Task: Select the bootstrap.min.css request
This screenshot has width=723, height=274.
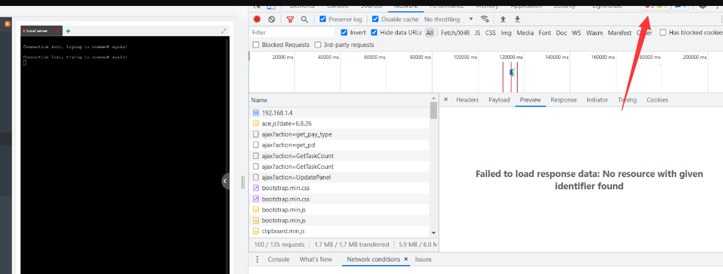Action: 285,188
